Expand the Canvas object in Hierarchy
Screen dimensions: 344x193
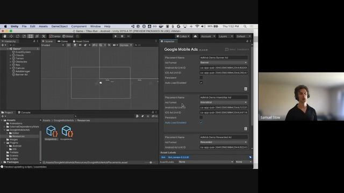pyautogui.click(x=11, y=68)
